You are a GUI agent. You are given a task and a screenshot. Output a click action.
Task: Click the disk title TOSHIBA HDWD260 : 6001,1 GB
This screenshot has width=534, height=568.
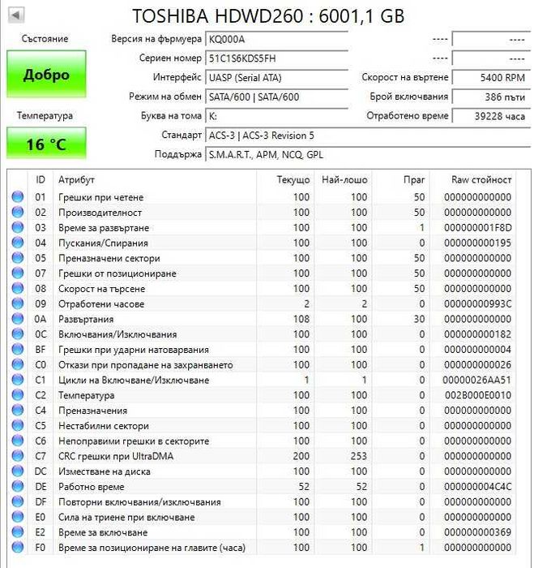point(268,16)
